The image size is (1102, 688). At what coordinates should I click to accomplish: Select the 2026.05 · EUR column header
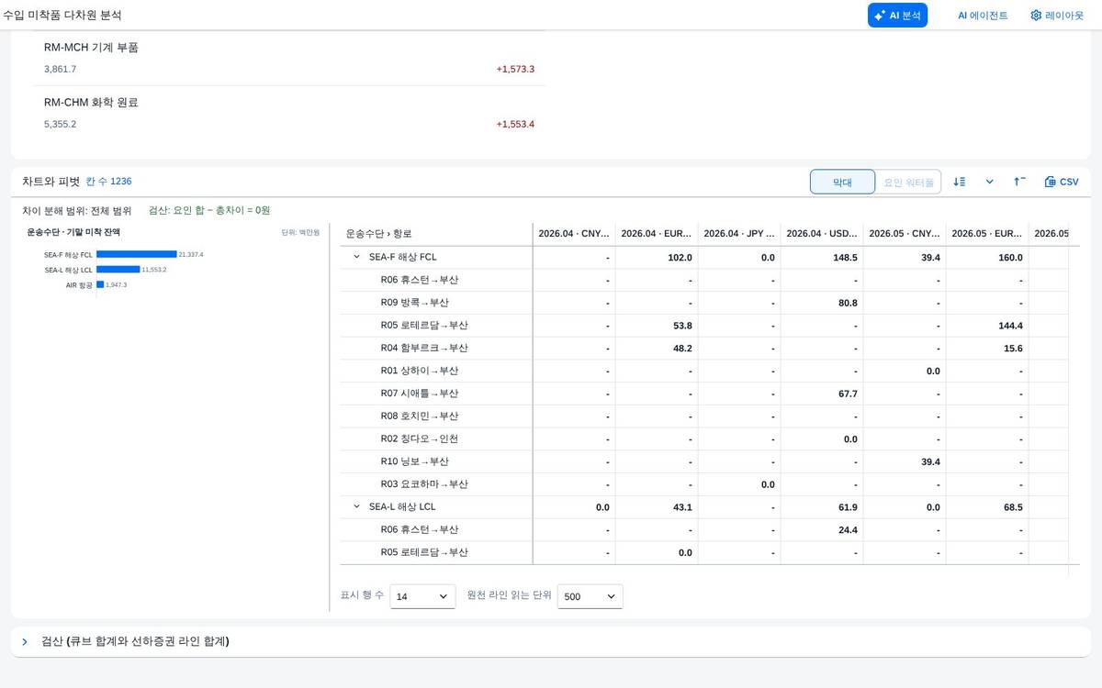pos(987,234)
